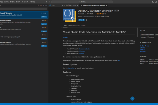Open the change log link
158x105 pixels.
pos(71,68)
